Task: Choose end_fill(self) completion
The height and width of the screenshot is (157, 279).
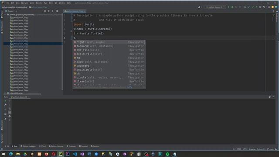Action: coord(109,50)
